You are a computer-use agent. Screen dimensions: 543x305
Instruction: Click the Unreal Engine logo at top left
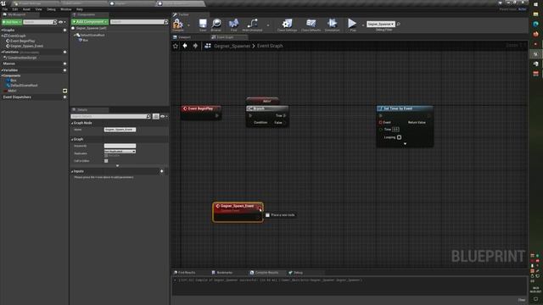[3, 3]
